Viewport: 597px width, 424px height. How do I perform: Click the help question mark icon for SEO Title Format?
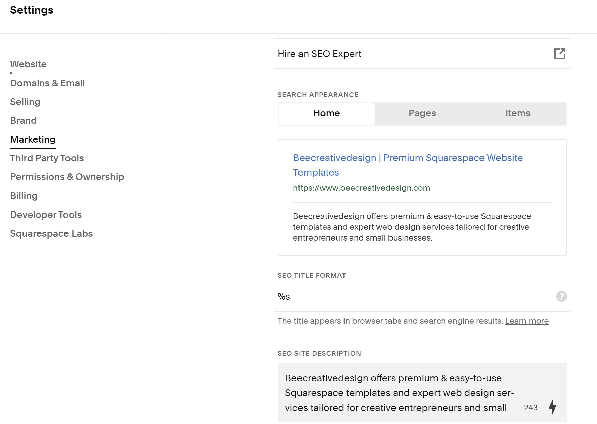coord(561,296)
